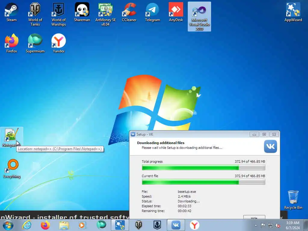
Task: Click the Downloading... status text
Action: [x=189, y=201]
